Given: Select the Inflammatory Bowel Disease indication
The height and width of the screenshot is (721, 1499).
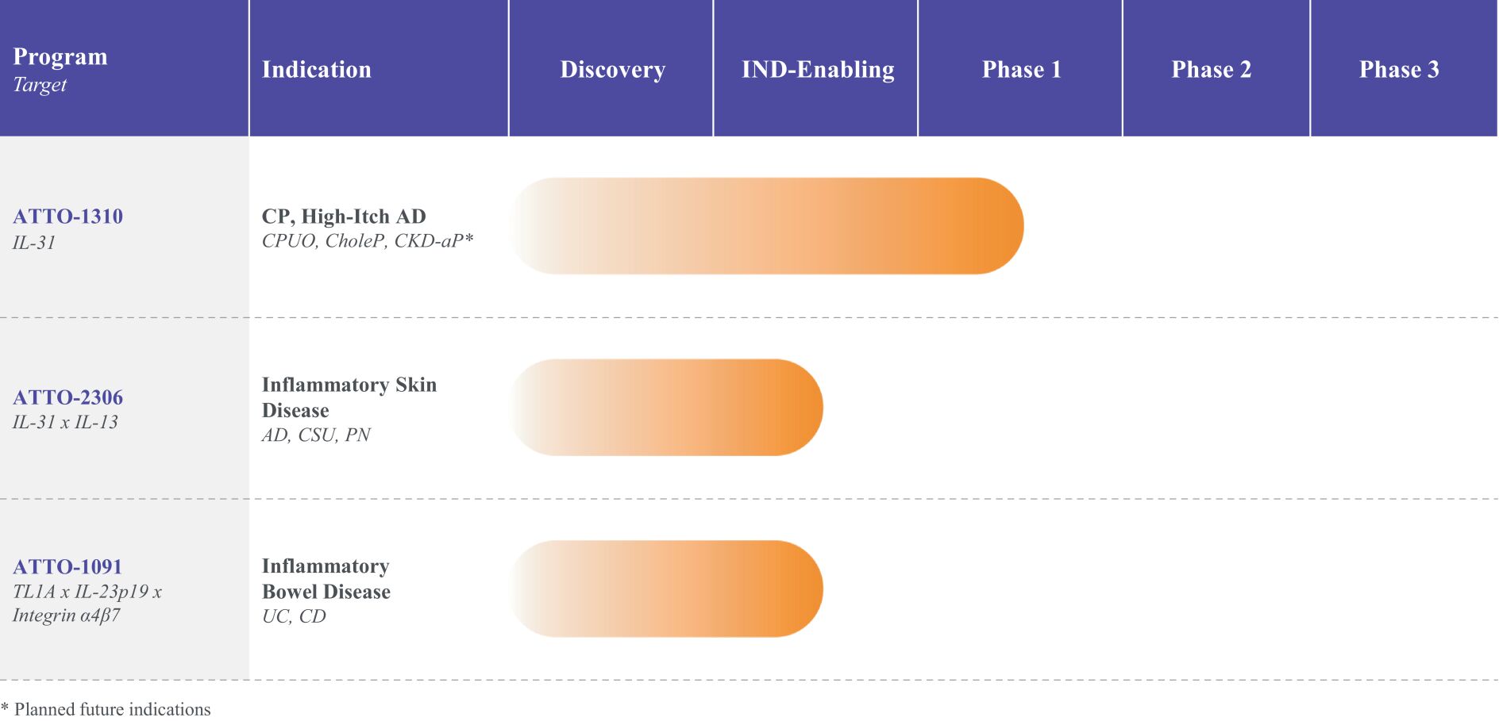Looking at the screenshot, I should (326, 579).
